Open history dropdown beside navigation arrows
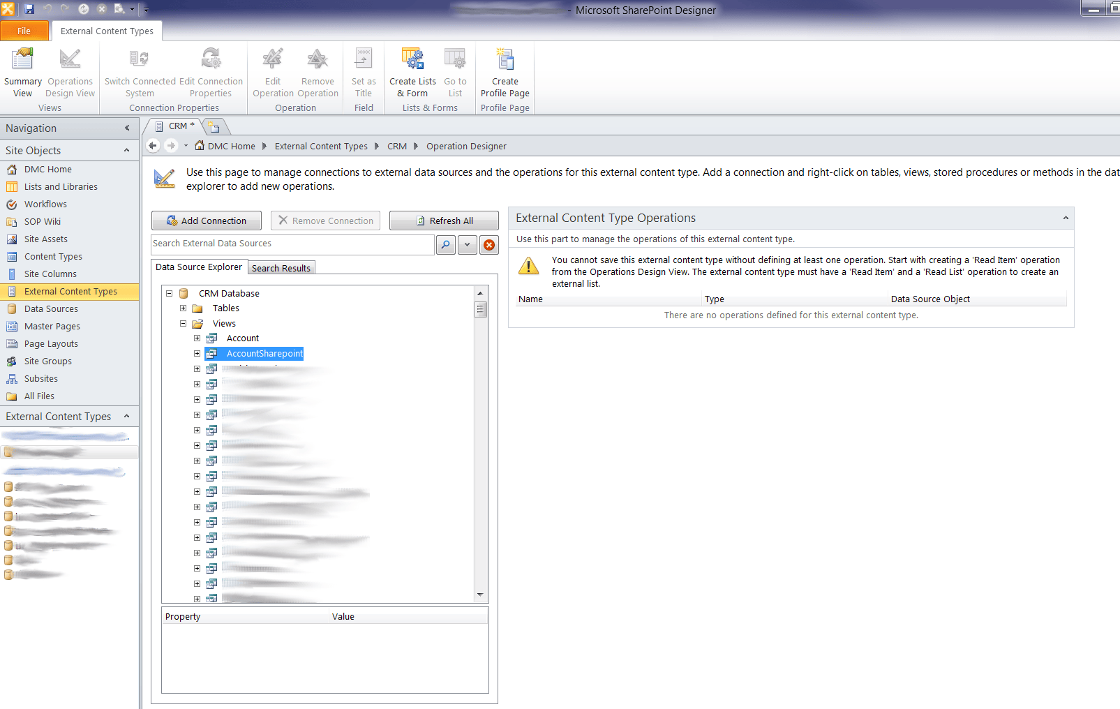The height and width of the screenshot is (709, 1120). [x=186, y=146]
